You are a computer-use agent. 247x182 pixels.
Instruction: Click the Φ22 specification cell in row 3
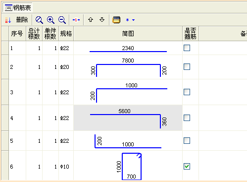click(x=66, y=92)
